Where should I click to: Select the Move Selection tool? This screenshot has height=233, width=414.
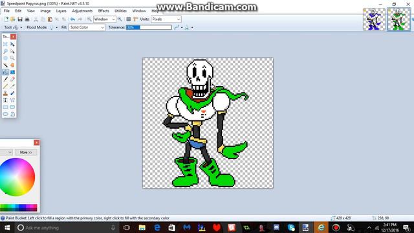[x=12, y=51]
